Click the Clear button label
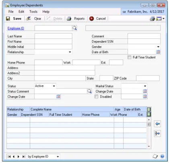 (38, 19)
